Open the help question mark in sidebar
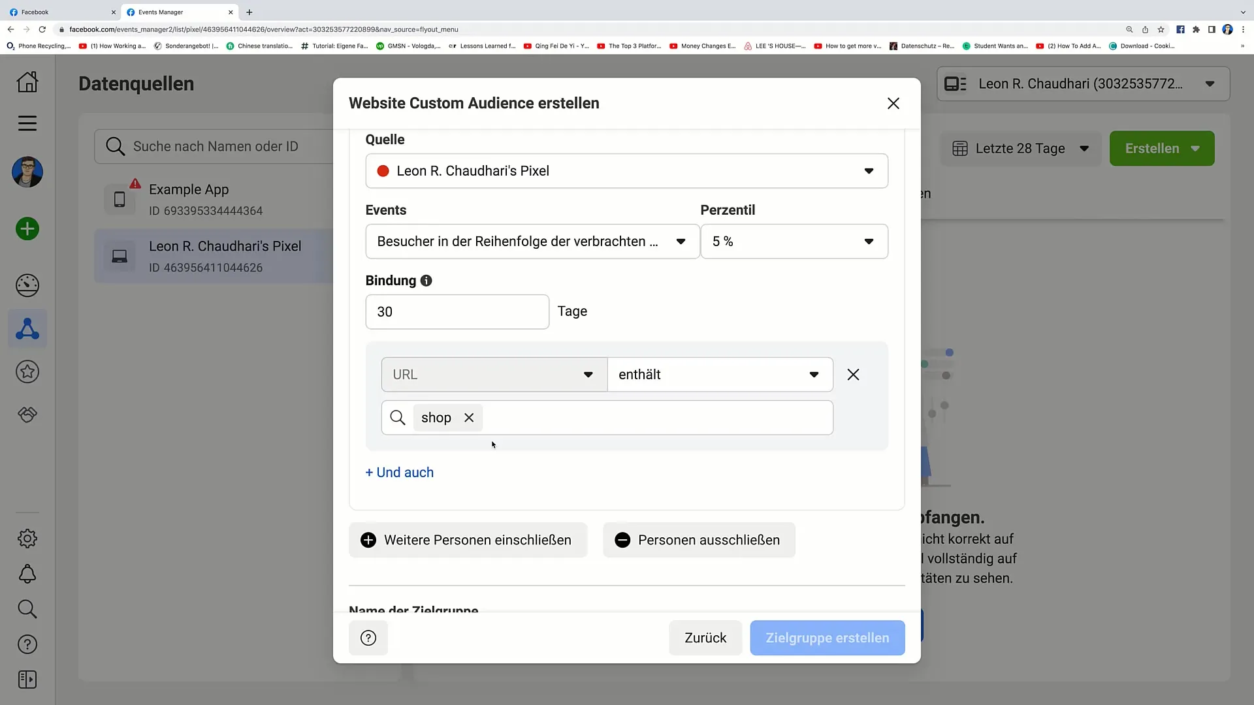 [27, 644]
